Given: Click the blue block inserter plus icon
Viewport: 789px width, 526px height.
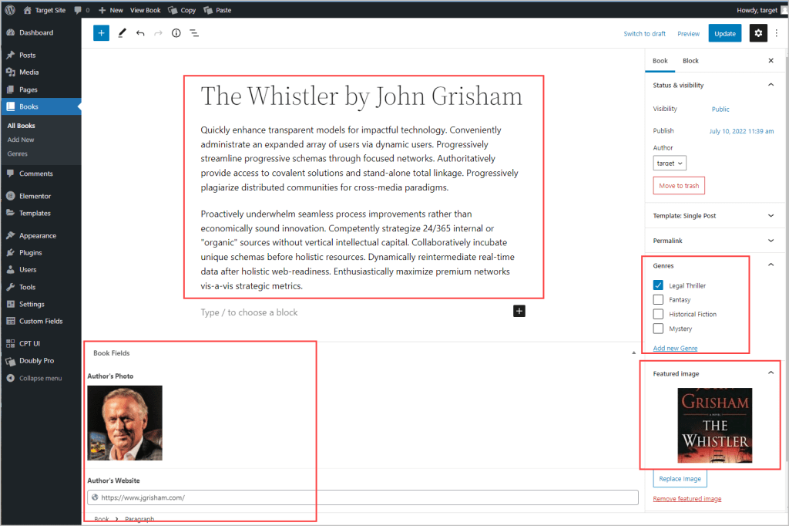Looking at the screenshot, I should 101,33.
